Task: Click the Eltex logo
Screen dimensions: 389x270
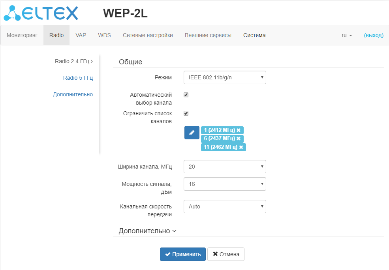Action: click(41, 13)
